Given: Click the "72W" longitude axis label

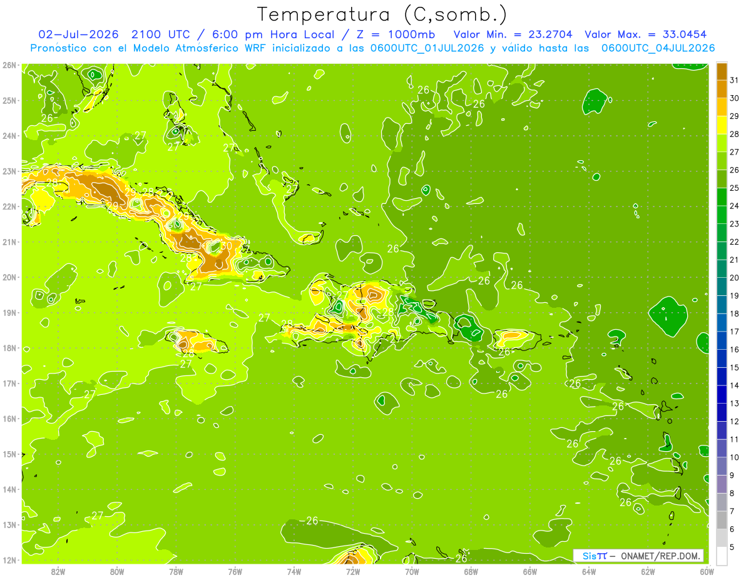Looking at the screenshot, I should click(353, 571).
